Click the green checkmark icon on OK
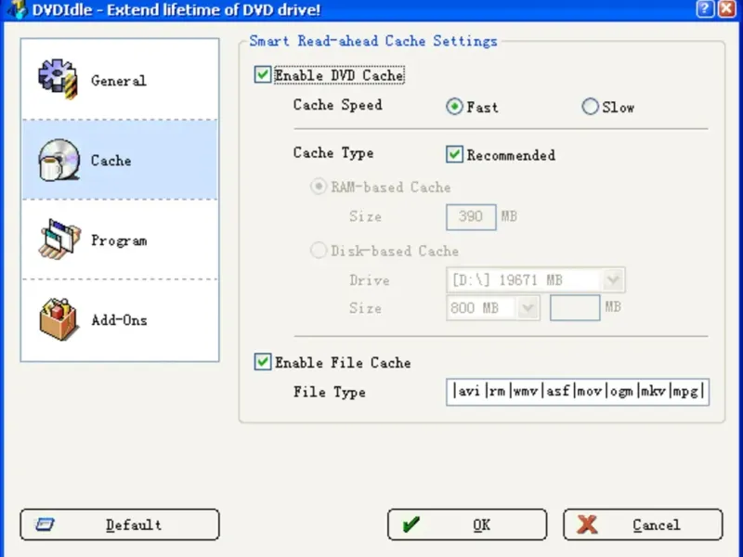Viewport: 743px width, 557px height. tap(411, 525)
